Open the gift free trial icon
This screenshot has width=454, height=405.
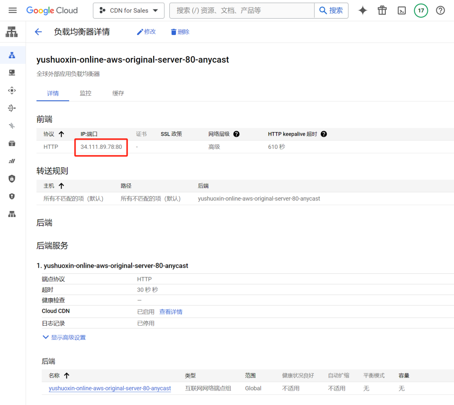click(x=382, y=11)
